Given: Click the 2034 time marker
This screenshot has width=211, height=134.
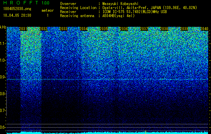Looking at the screenshot, I should click(84, 29).
